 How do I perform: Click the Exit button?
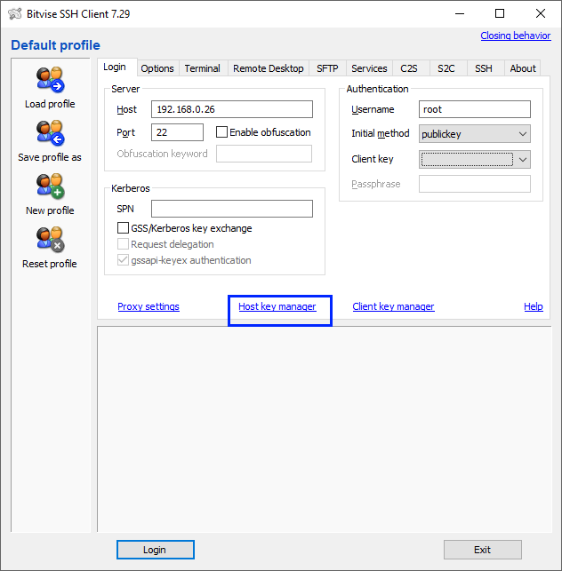[483, 550]
